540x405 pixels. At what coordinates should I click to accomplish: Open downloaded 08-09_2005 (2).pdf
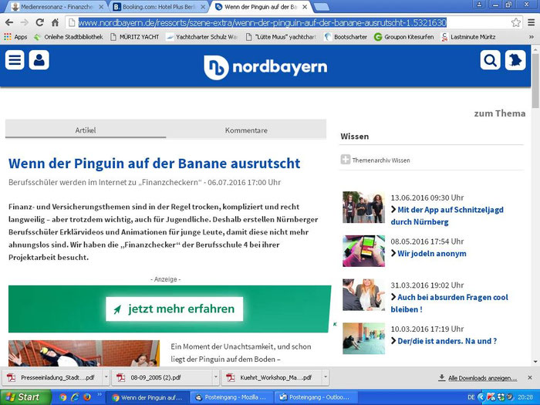coord(162,377)
